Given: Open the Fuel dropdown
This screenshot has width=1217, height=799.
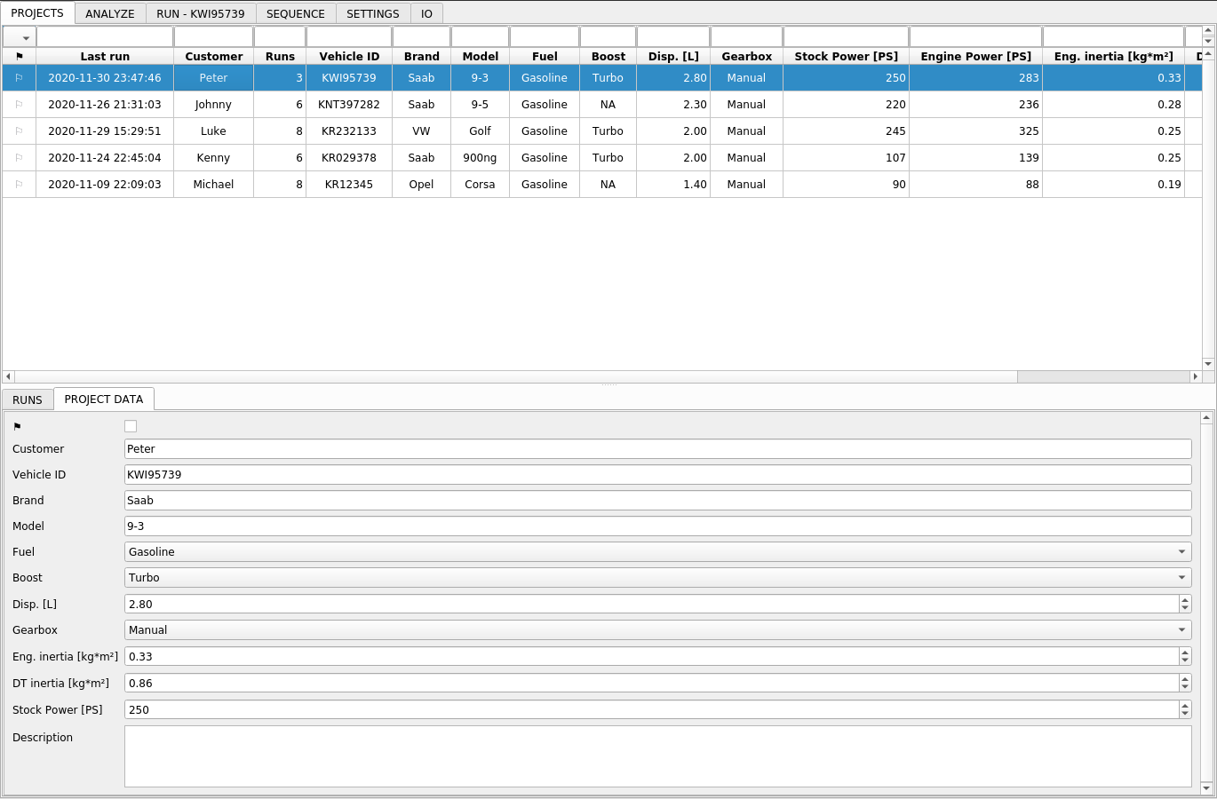Looking at the screenshot, I should coord(1182,551).
